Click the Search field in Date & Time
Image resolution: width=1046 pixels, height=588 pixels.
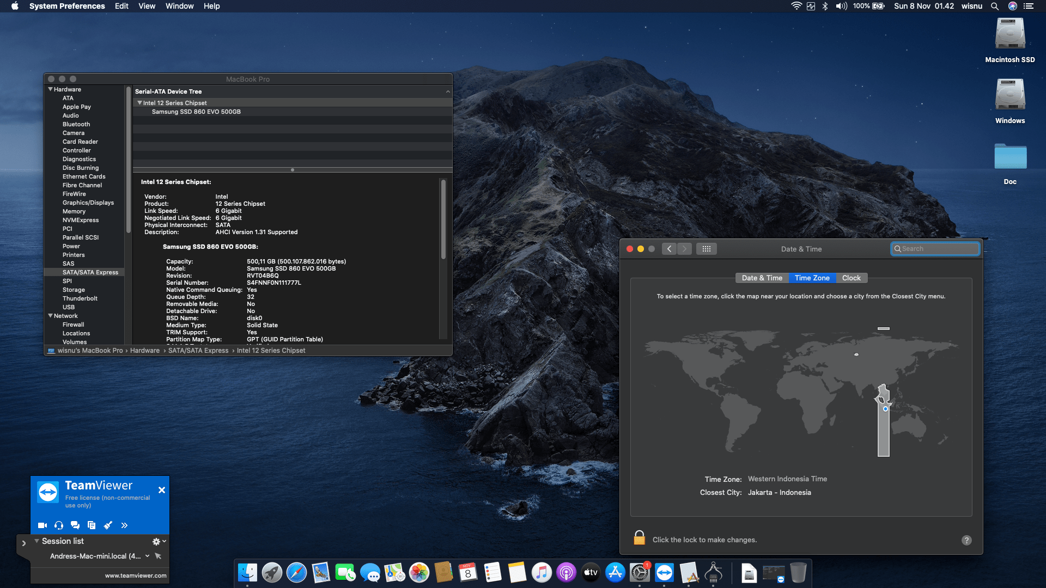point(935,248)
